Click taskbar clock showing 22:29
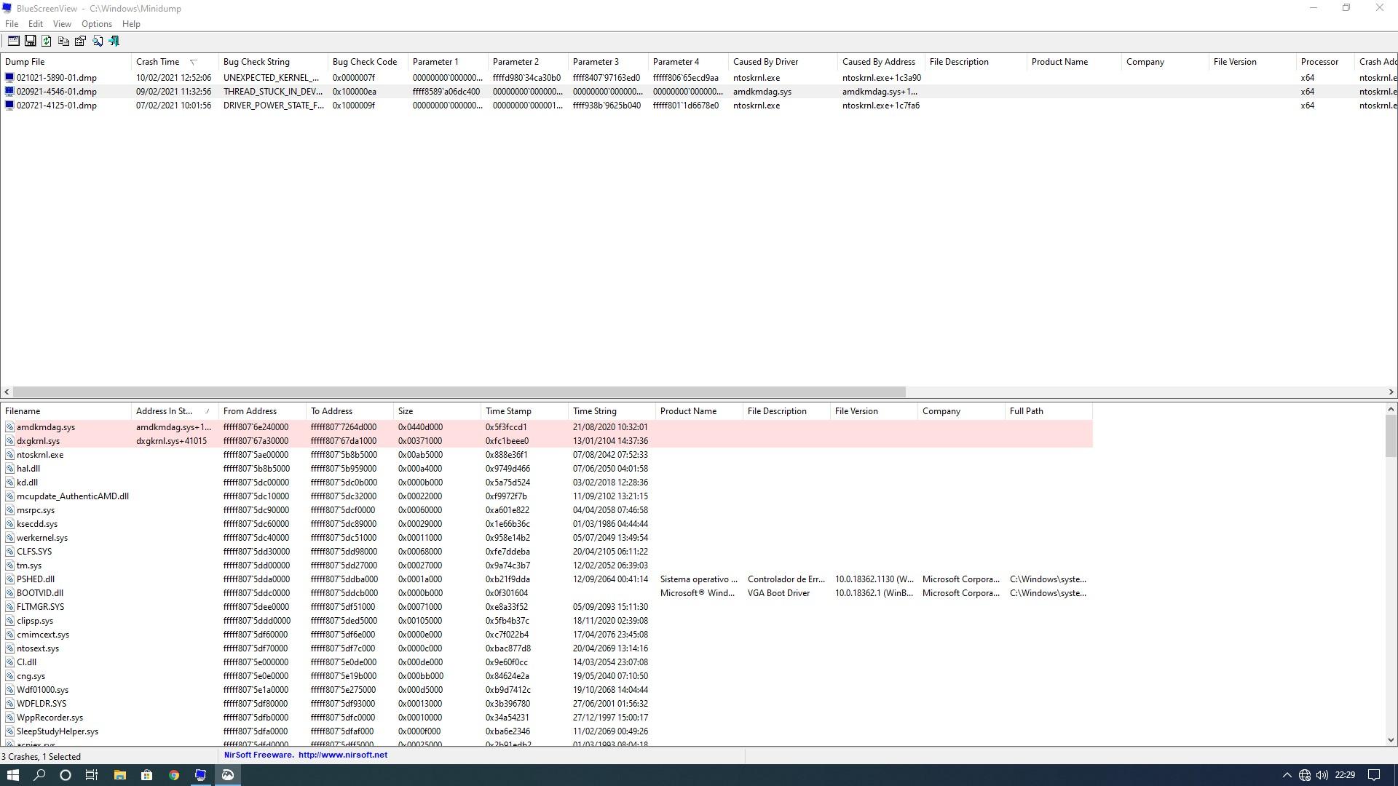This screenshot has width=1398, height=786. pyautogui.click(x=1345, y=775)
